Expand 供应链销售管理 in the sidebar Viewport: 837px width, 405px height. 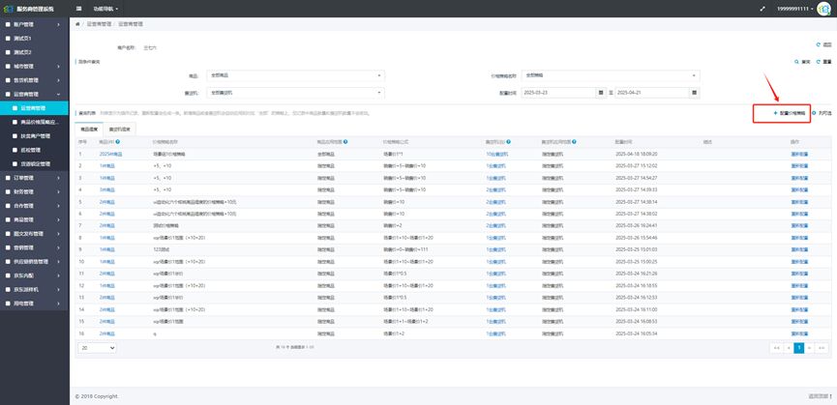click(x=35, y=262)
